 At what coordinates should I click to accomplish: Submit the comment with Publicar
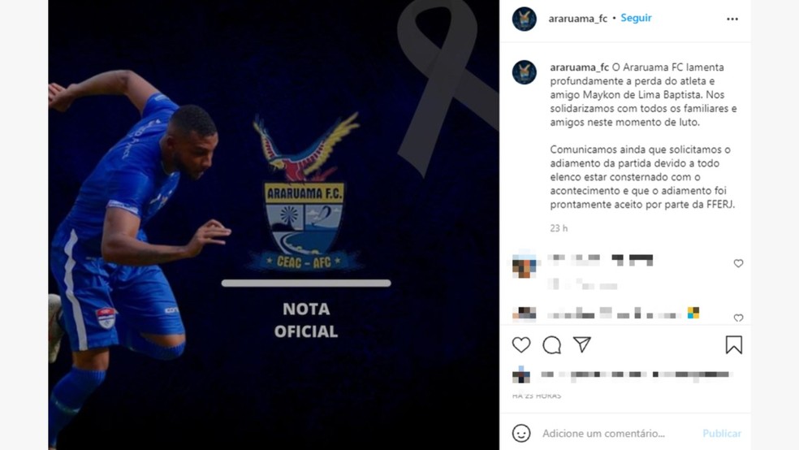pyautogui.click(x=722, y=433)
